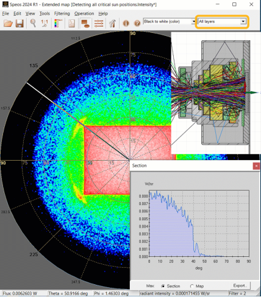Open file with the folder icon
261x297 pixels.
(x=8, y=23)
